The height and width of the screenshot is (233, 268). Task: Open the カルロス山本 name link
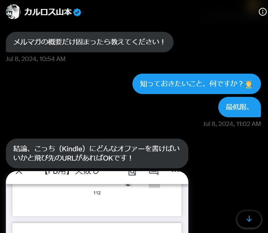(48, 12)
